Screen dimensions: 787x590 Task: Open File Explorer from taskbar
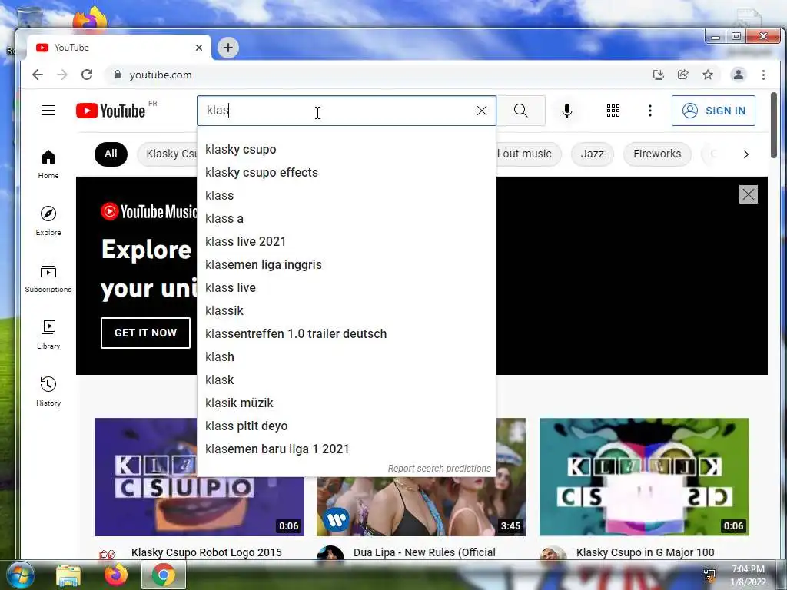pos(68,575)
